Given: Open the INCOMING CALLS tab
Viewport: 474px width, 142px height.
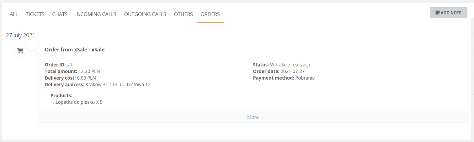Looking at the screenshot, I should (96, 14).
